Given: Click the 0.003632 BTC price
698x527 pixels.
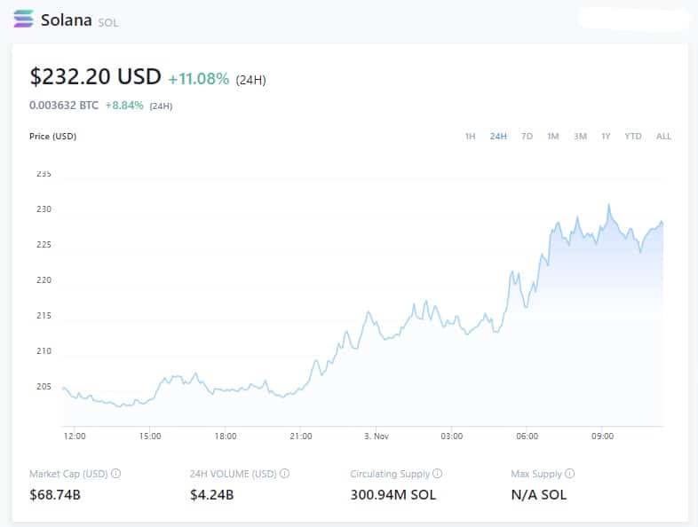Looking at the screenshot, I should [64, 106].
